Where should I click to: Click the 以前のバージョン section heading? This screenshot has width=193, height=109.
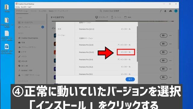point(86,38)
